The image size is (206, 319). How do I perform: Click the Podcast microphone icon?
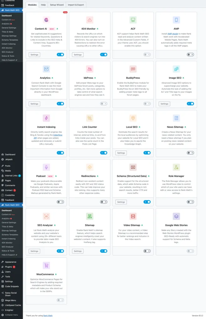(46, 167)
